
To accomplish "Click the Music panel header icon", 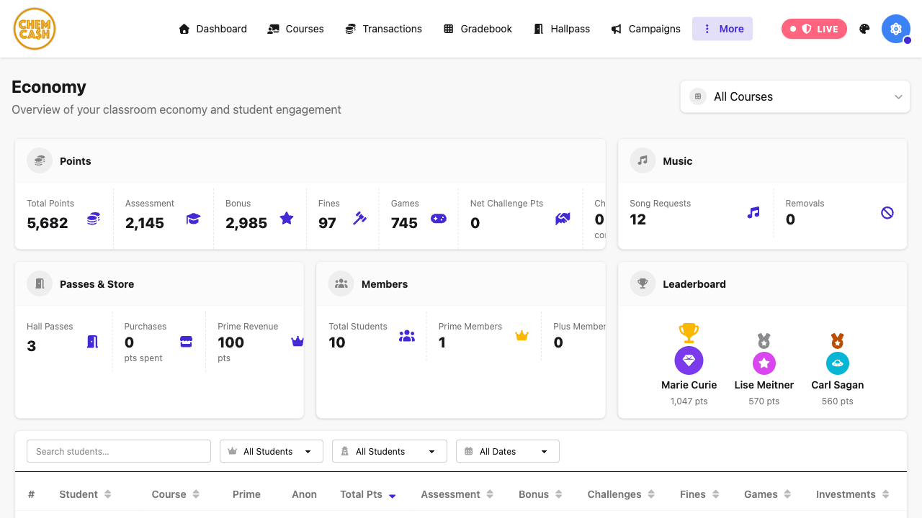I will coord(643,160).
